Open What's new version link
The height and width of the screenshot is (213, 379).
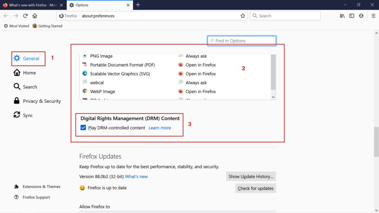[136, 176]
